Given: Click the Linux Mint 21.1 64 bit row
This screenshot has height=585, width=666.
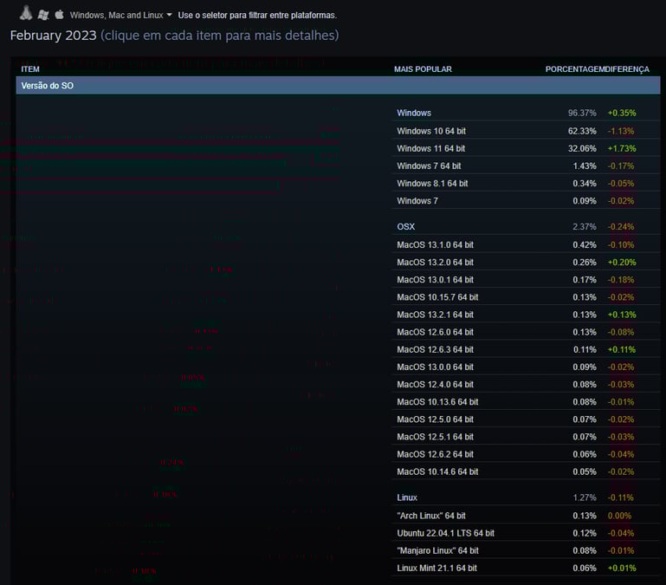Looking at the screenshot, I should [526, 568].
